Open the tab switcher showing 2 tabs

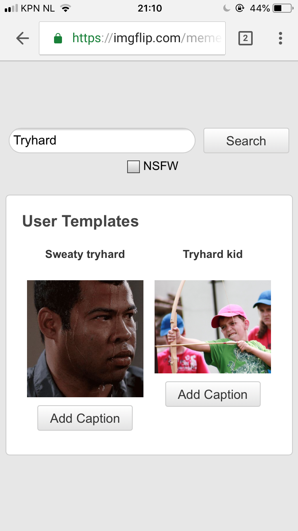click(245, 38)
